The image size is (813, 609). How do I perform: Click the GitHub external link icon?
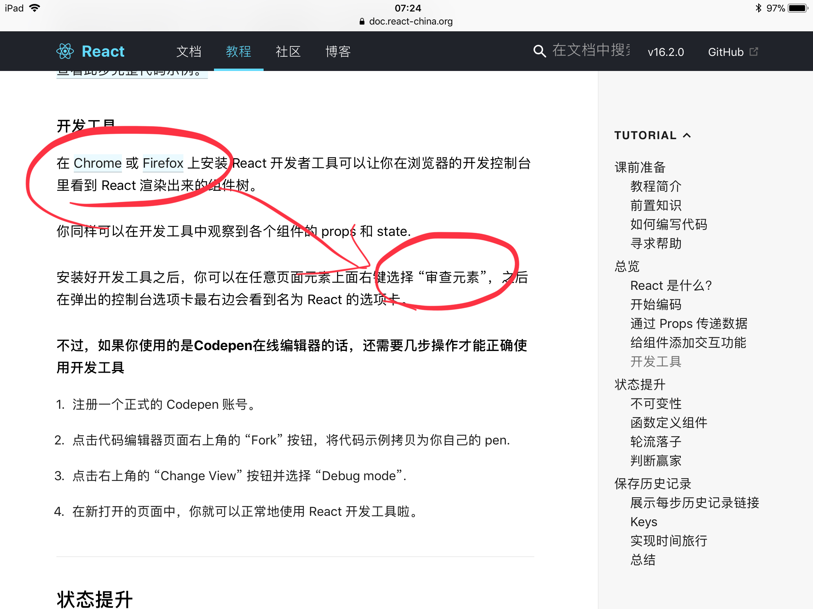pyautogui.click(x=753, y=52)
